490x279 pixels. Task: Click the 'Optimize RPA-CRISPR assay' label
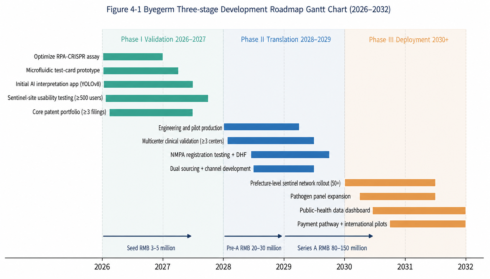67,57
